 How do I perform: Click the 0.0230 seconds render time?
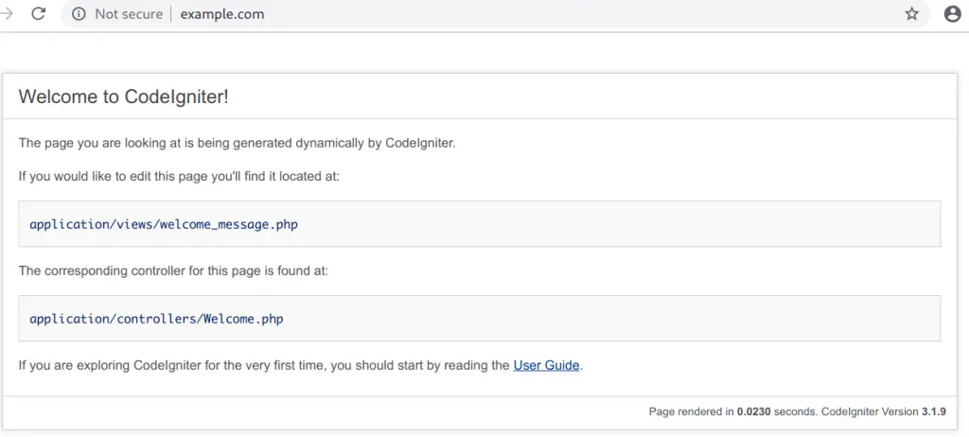click(754, 411)
